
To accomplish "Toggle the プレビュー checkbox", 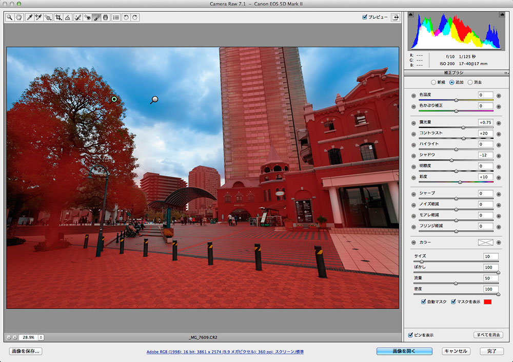I will click(364, 17).
